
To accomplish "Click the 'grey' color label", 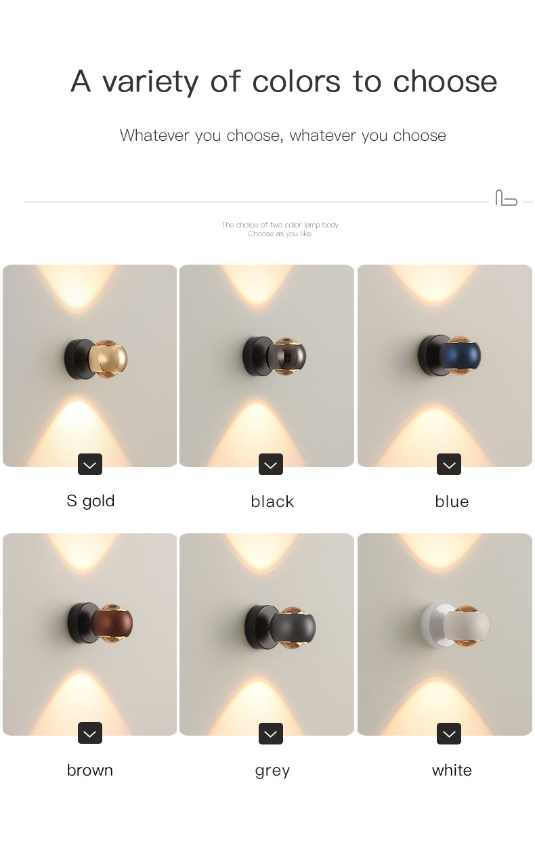I will [272, 771].
